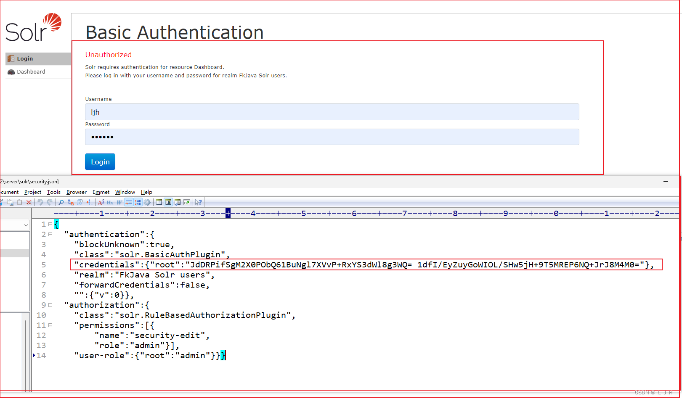Click the "realm":"FkJava Solr users" line
Screen dimensions: 682x399
[x=144, y=275]
